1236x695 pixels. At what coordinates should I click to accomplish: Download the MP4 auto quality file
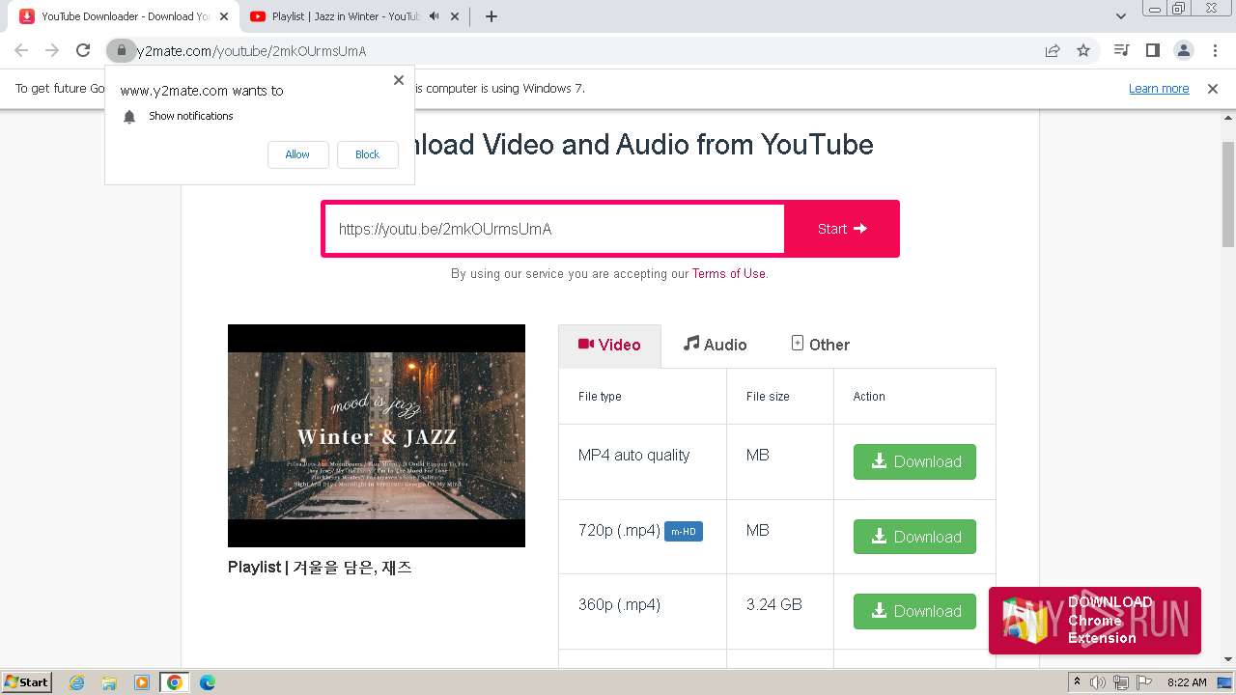coord(914,461)
